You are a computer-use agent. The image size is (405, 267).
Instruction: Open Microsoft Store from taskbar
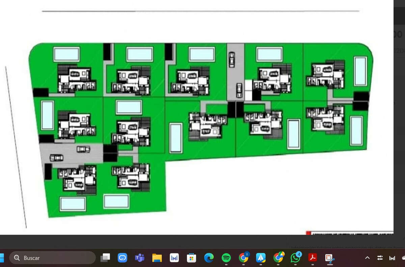[x=191, y=258]
